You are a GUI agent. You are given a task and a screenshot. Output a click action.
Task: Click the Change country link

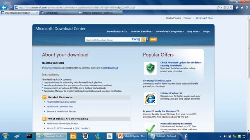click(187, 18)
